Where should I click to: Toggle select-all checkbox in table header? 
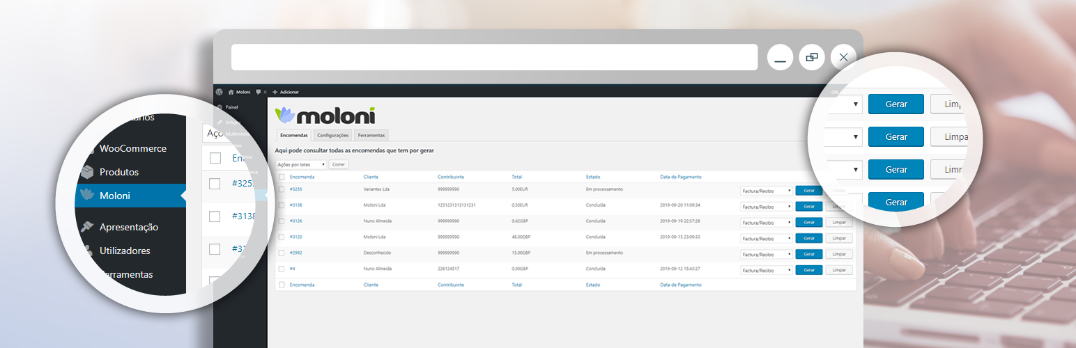(282, 177)
